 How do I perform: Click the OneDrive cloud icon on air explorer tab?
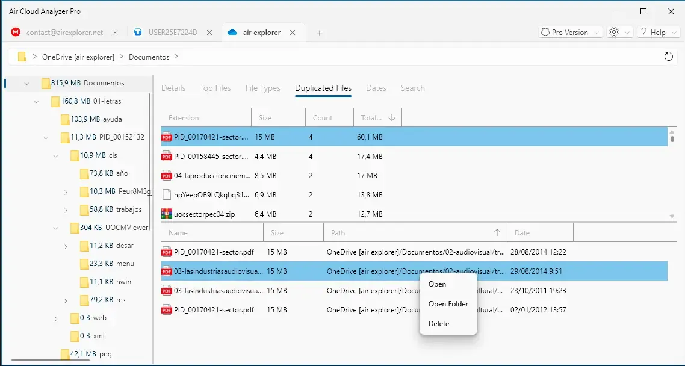point(232,33)
